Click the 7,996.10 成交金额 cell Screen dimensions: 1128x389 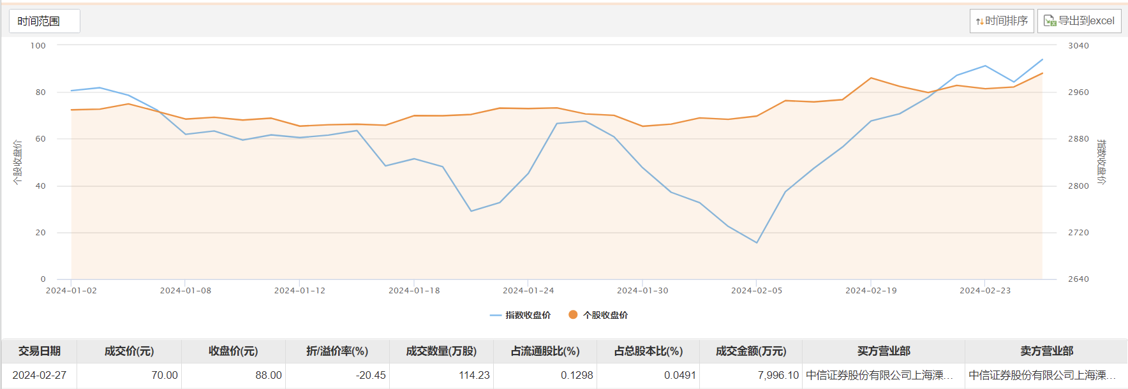click(751, 375)
